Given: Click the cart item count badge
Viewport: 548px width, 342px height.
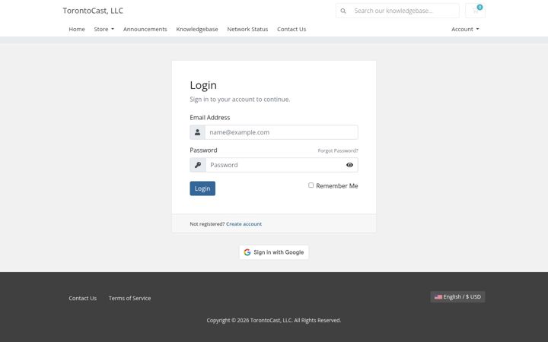Looking at the screenshot, I should (479, 7).
